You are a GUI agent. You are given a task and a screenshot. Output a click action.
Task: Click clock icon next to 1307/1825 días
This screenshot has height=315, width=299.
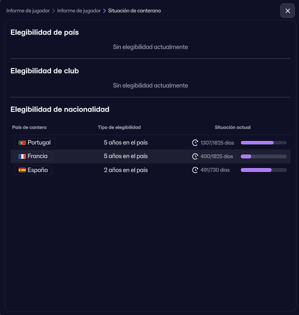pyautogui.click(x=195, y=143)
